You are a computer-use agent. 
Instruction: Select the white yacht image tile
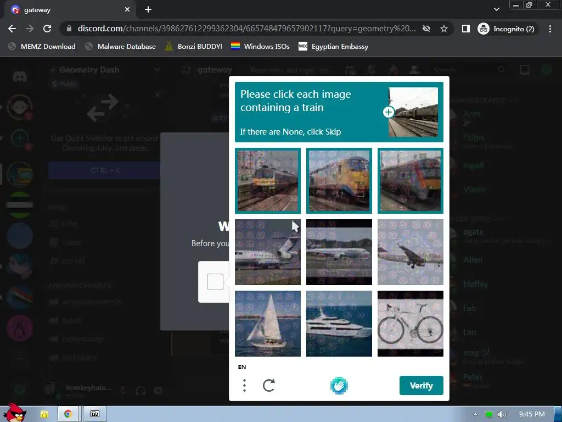[339, 323]
